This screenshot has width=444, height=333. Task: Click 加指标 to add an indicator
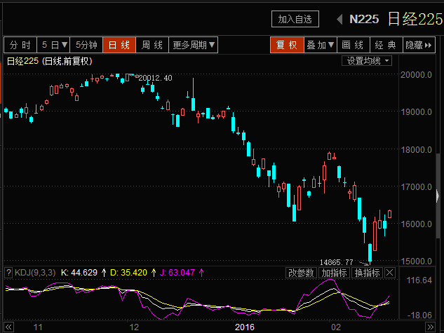334,273
